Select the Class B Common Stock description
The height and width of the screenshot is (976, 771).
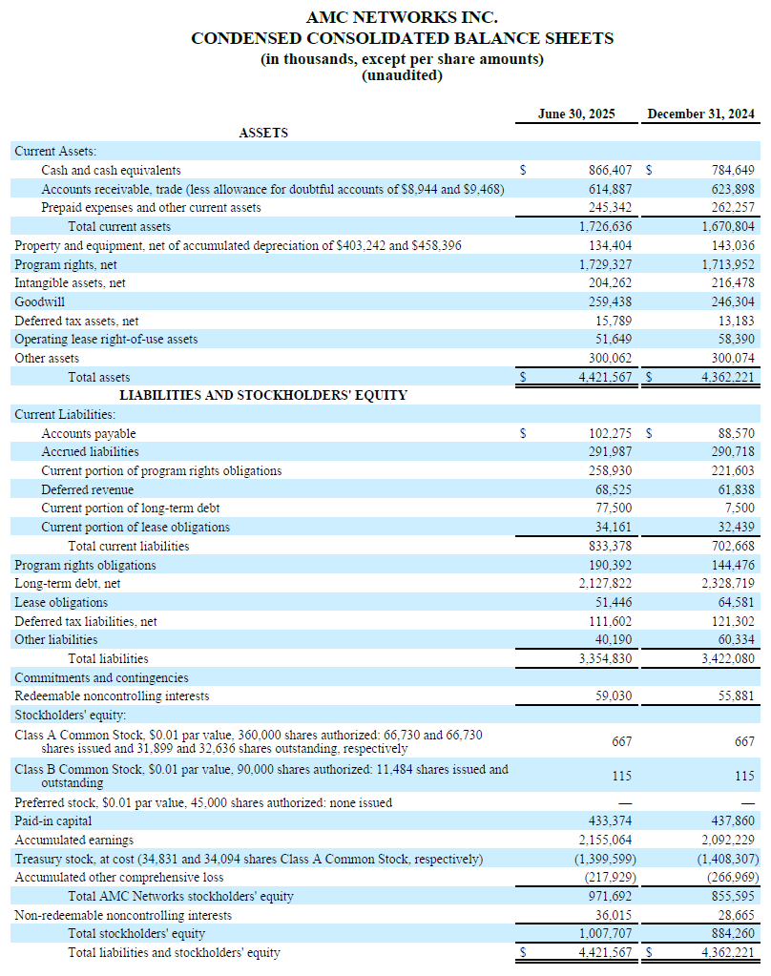(x=261, y=776)
